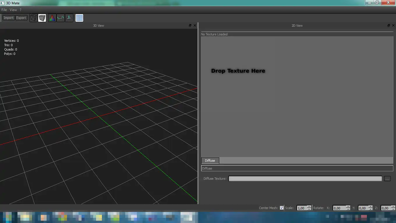Screen dimensions: 396x223
Task: Toggle the blue grid display icon
Action: click(x=79, y=18)
